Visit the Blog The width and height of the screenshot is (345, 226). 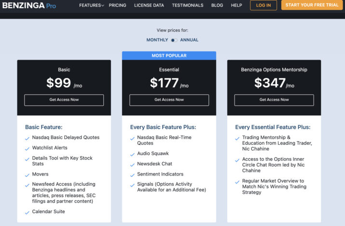click(x=217, y=5)
